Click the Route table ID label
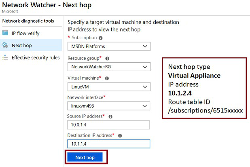The height and width of the screenshot is (167, 250). click(x=189, y=102)
